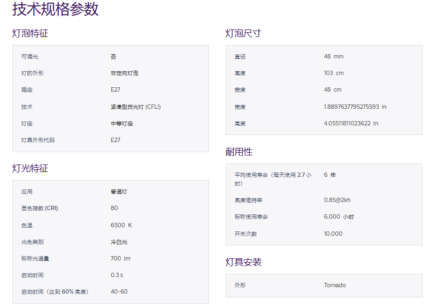This screenshot has width=438, height=307.
Task: Click the 启动时间（达到 60% 亮度）label
Action: point(55,291)
